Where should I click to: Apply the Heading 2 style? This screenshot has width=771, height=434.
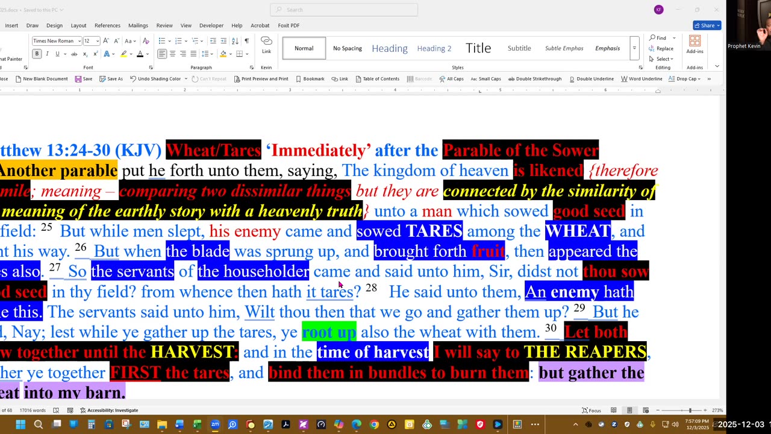pos(434,48)
